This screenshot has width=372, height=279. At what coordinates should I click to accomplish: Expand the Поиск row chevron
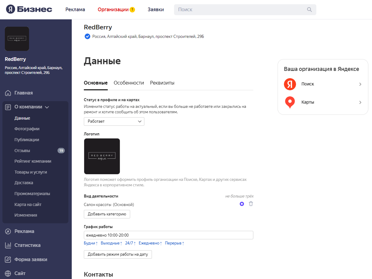pos(360,84)
